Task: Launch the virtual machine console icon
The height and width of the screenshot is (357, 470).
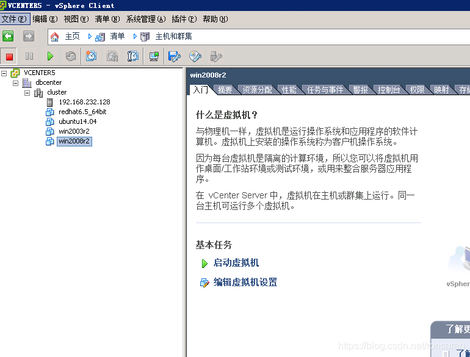Action: 154,56
